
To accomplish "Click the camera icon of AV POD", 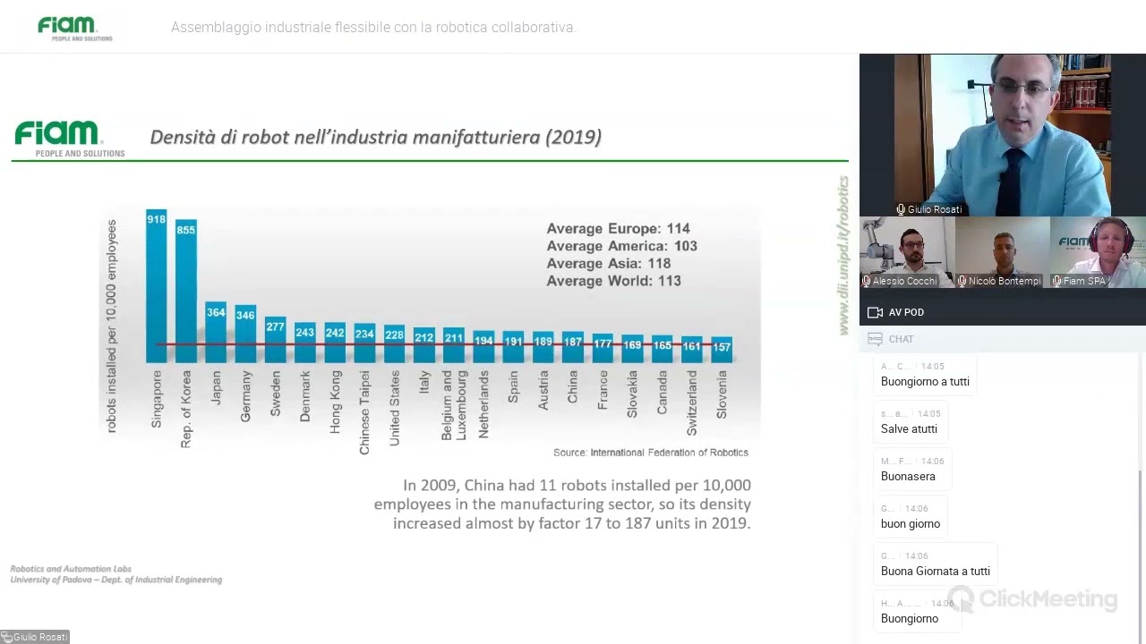I will point(875,312).
